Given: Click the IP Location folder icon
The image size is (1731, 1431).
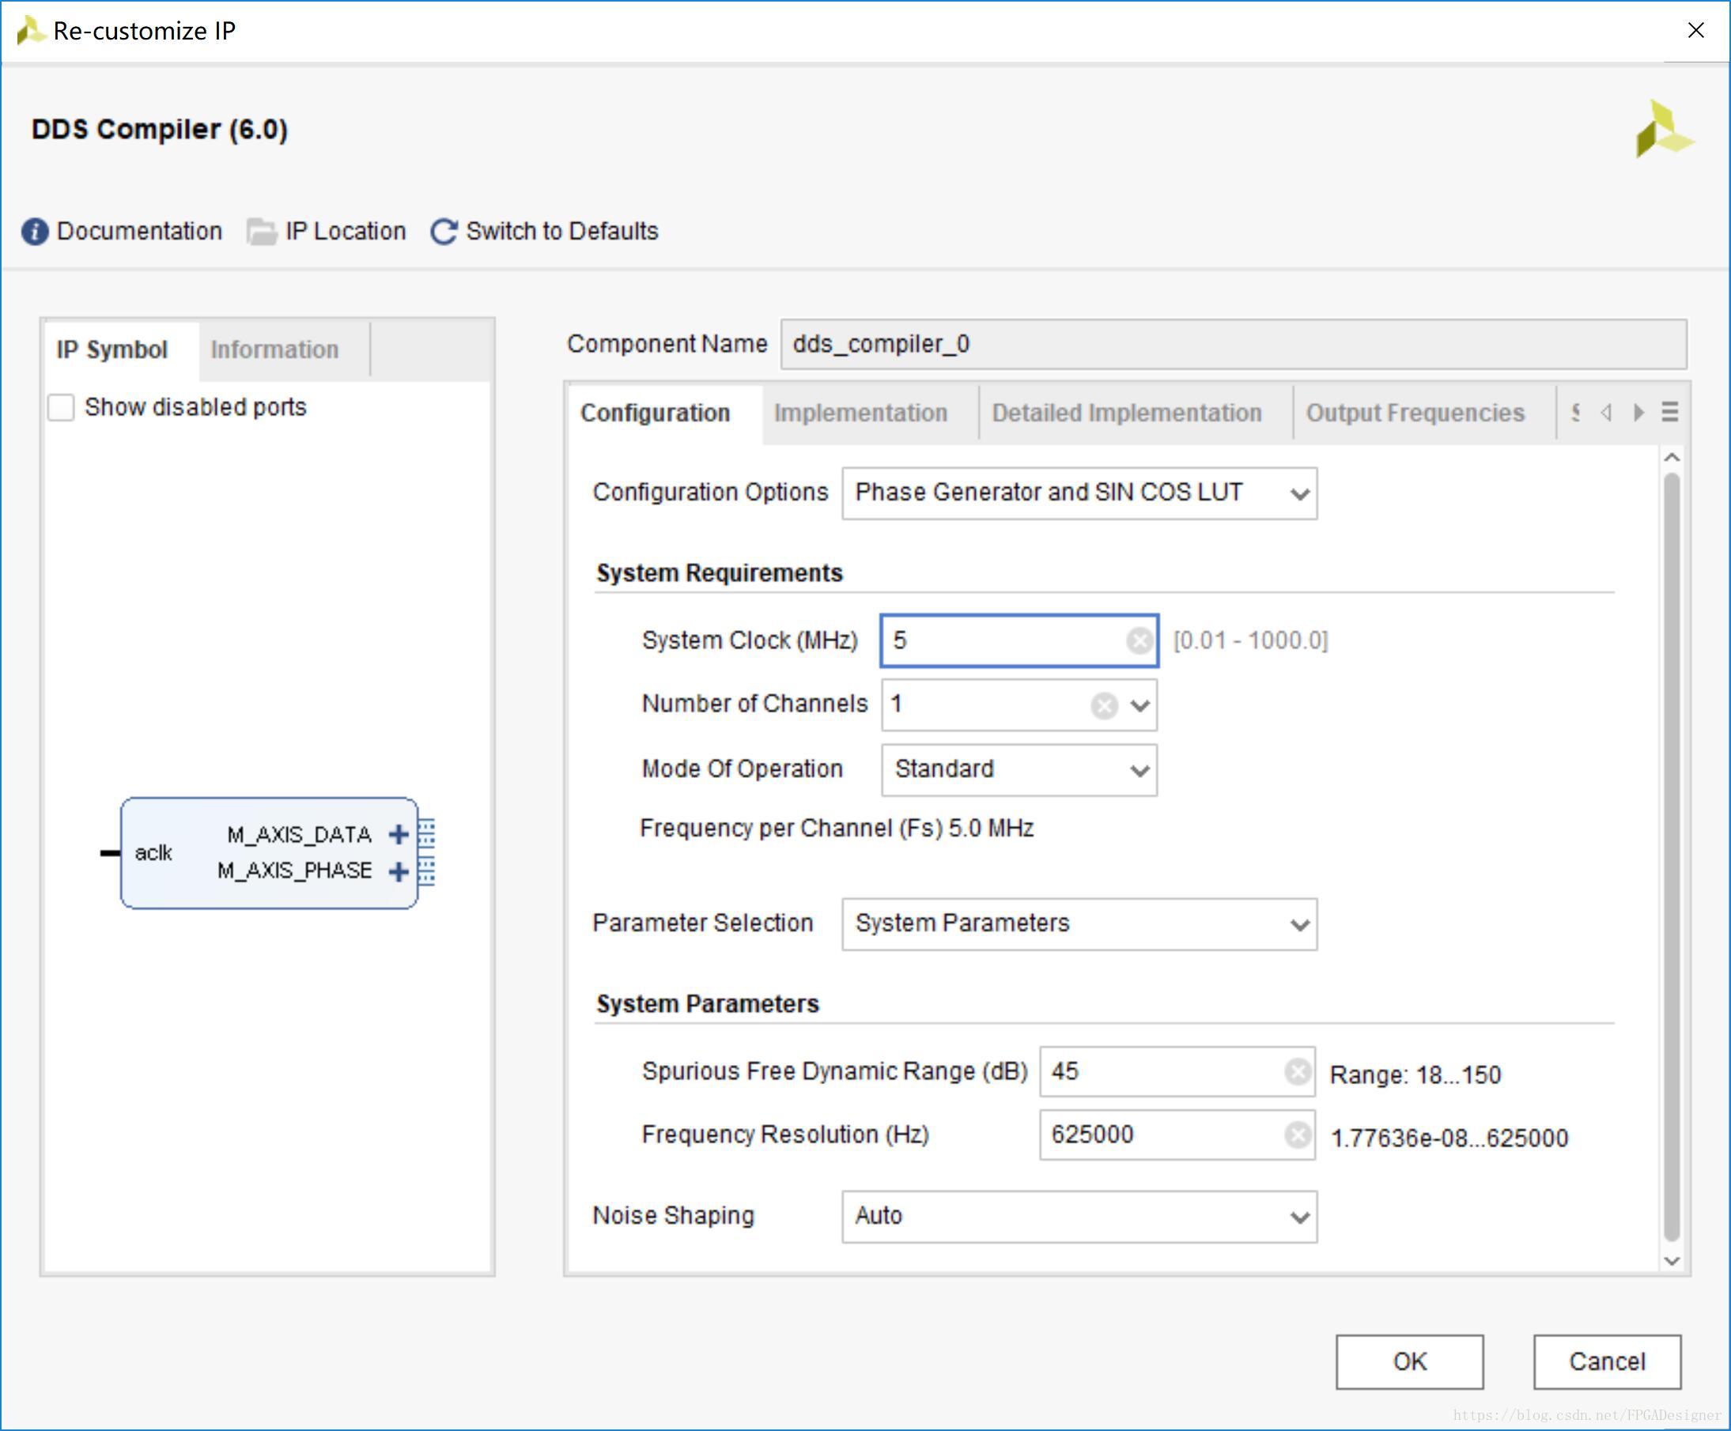Looking at the screenshot, I should coord(261,232).
